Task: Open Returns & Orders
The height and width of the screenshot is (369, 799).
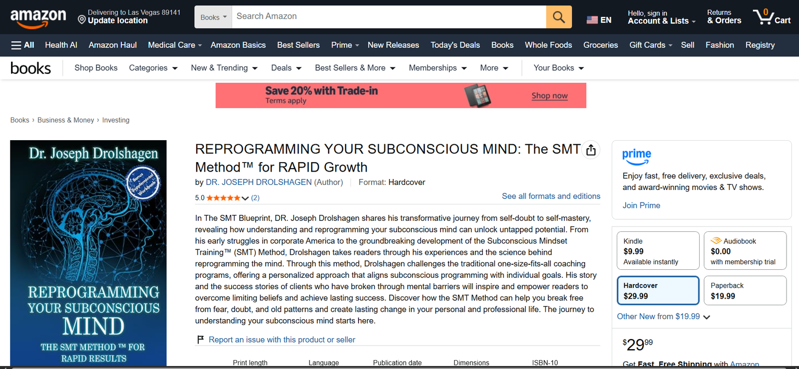Action: pyautogui.click(x=724, y=17)
